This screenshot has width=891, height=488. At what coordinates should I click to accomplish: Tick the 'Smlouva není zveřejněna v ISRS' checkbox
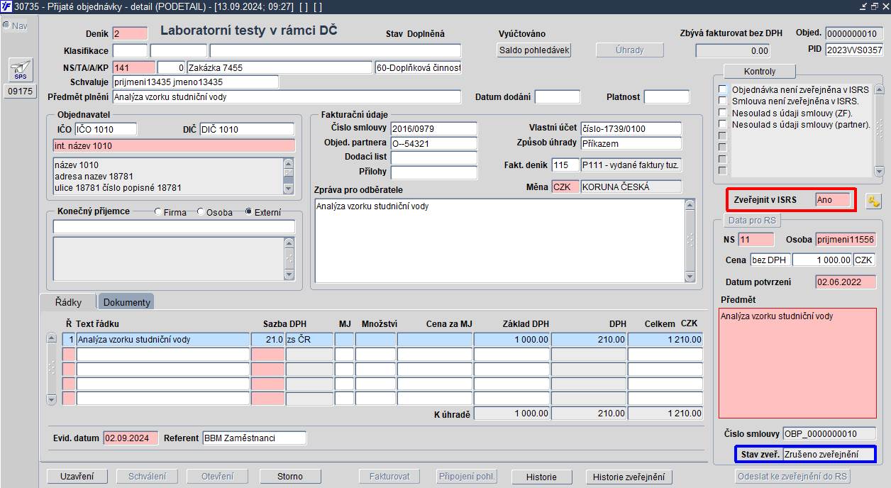[723, 101]
